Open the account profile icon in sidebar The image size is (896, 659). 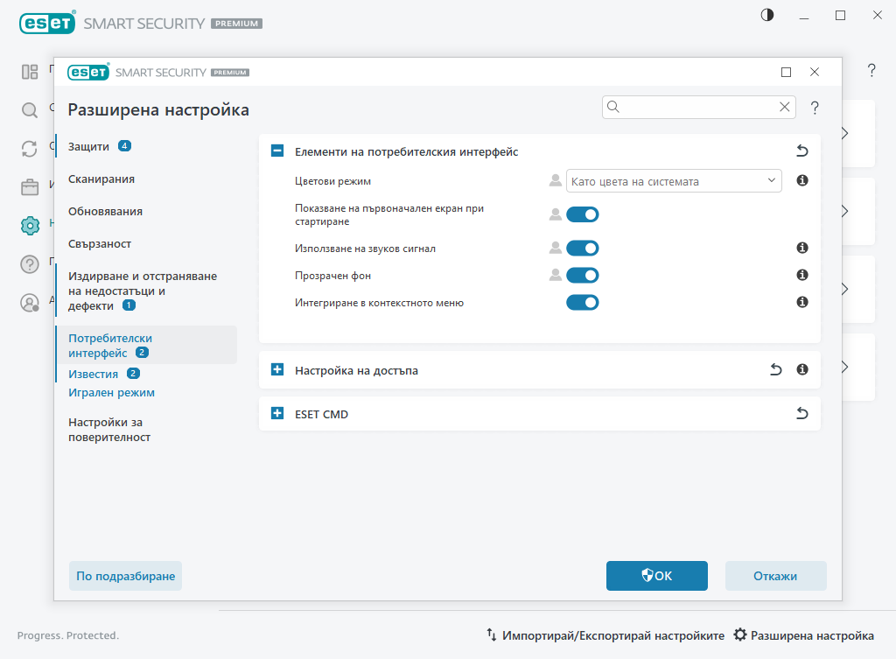[29, 302]
